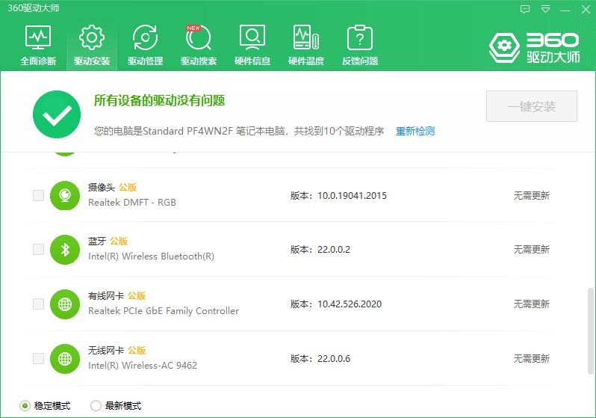Click 无需更新 status for 有线网卡 row
Screen dimensions: 596x418
pyautogui.click(x=531, y=304)
